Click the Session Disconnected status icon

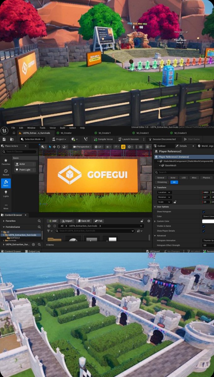click(x=150, y=139)
